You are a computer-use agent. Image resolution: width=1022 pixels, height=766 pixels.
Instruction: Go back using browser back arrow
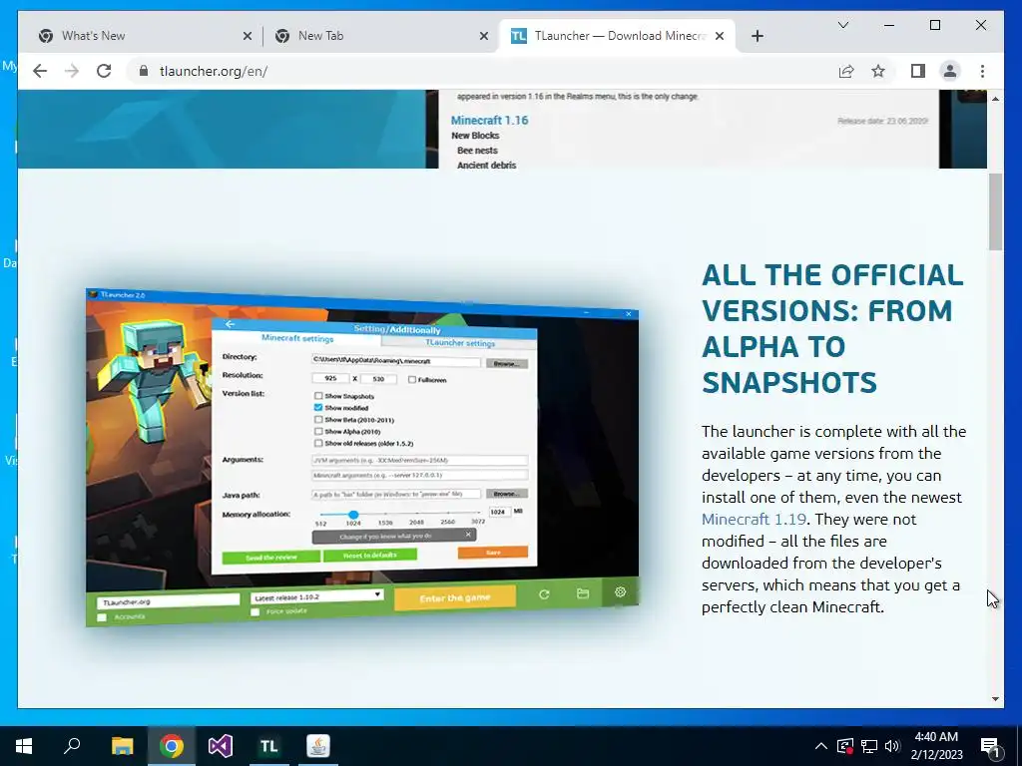[40, 71]
